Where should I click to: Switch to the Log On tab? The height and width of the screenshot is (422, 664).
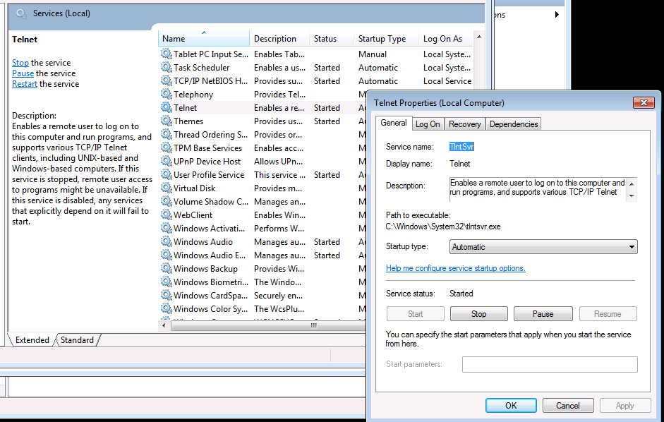tap(427, 124)
